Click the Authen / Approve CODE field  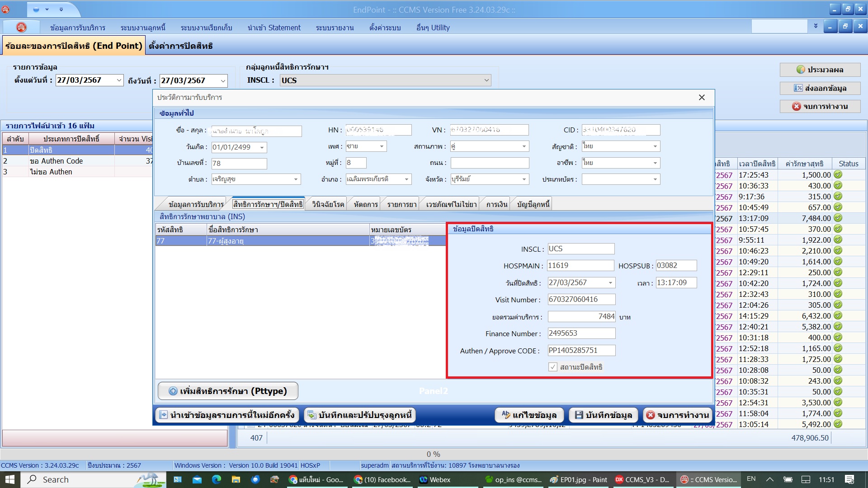tap(581, 351)
